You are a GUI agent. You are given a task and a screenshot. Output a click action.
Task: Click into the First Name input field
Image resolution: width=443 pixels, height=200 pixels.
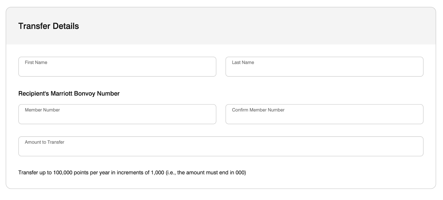tap(117, 67)
